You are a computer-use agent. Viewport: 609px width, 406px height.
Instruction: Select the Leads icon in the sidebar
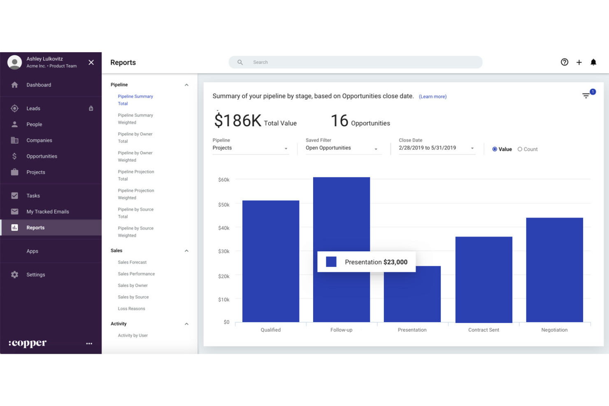pos(14,108)
